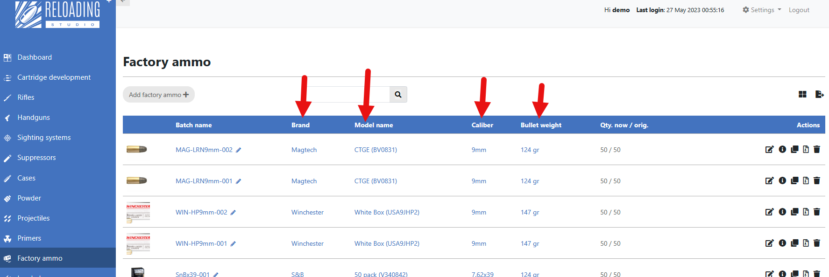The height and width of the screenshot is (277, 829).
Task: Show info for the MAG-LRN9mm-001 batch
Action: tap(782, 181)
